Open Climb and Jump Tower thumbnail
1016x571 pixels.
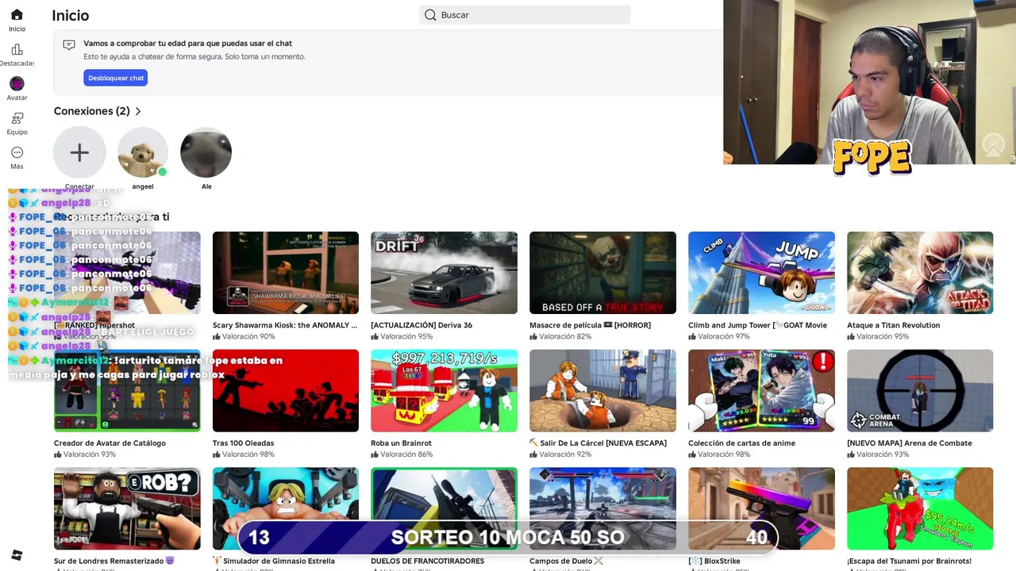pyautogui.click(x=761, y=273)
